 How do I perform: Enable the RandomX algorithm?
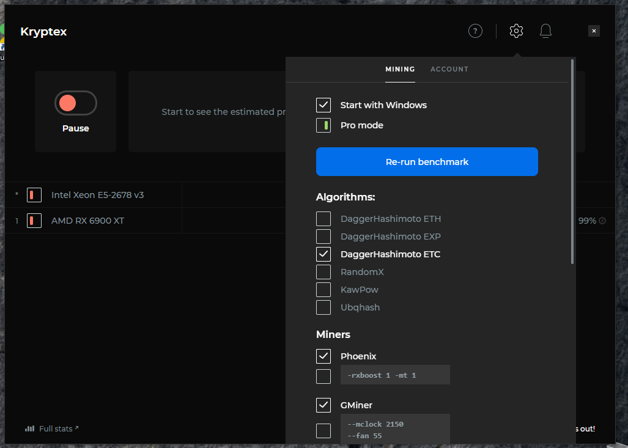pyautogui.click(x=323, y=272)
